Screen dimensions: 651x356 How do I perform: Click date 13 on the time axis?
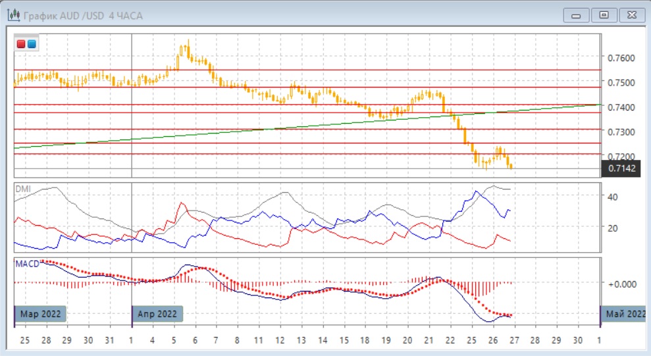pyautogui.click(x=301, y=341)
